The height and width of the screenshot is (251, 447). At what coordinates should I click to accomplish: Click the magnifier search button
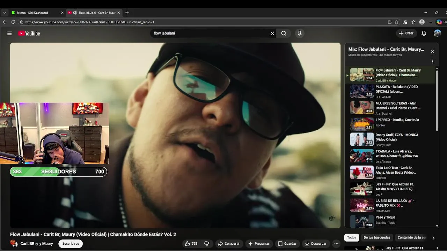pyautogui.click(x=284, y=33)
